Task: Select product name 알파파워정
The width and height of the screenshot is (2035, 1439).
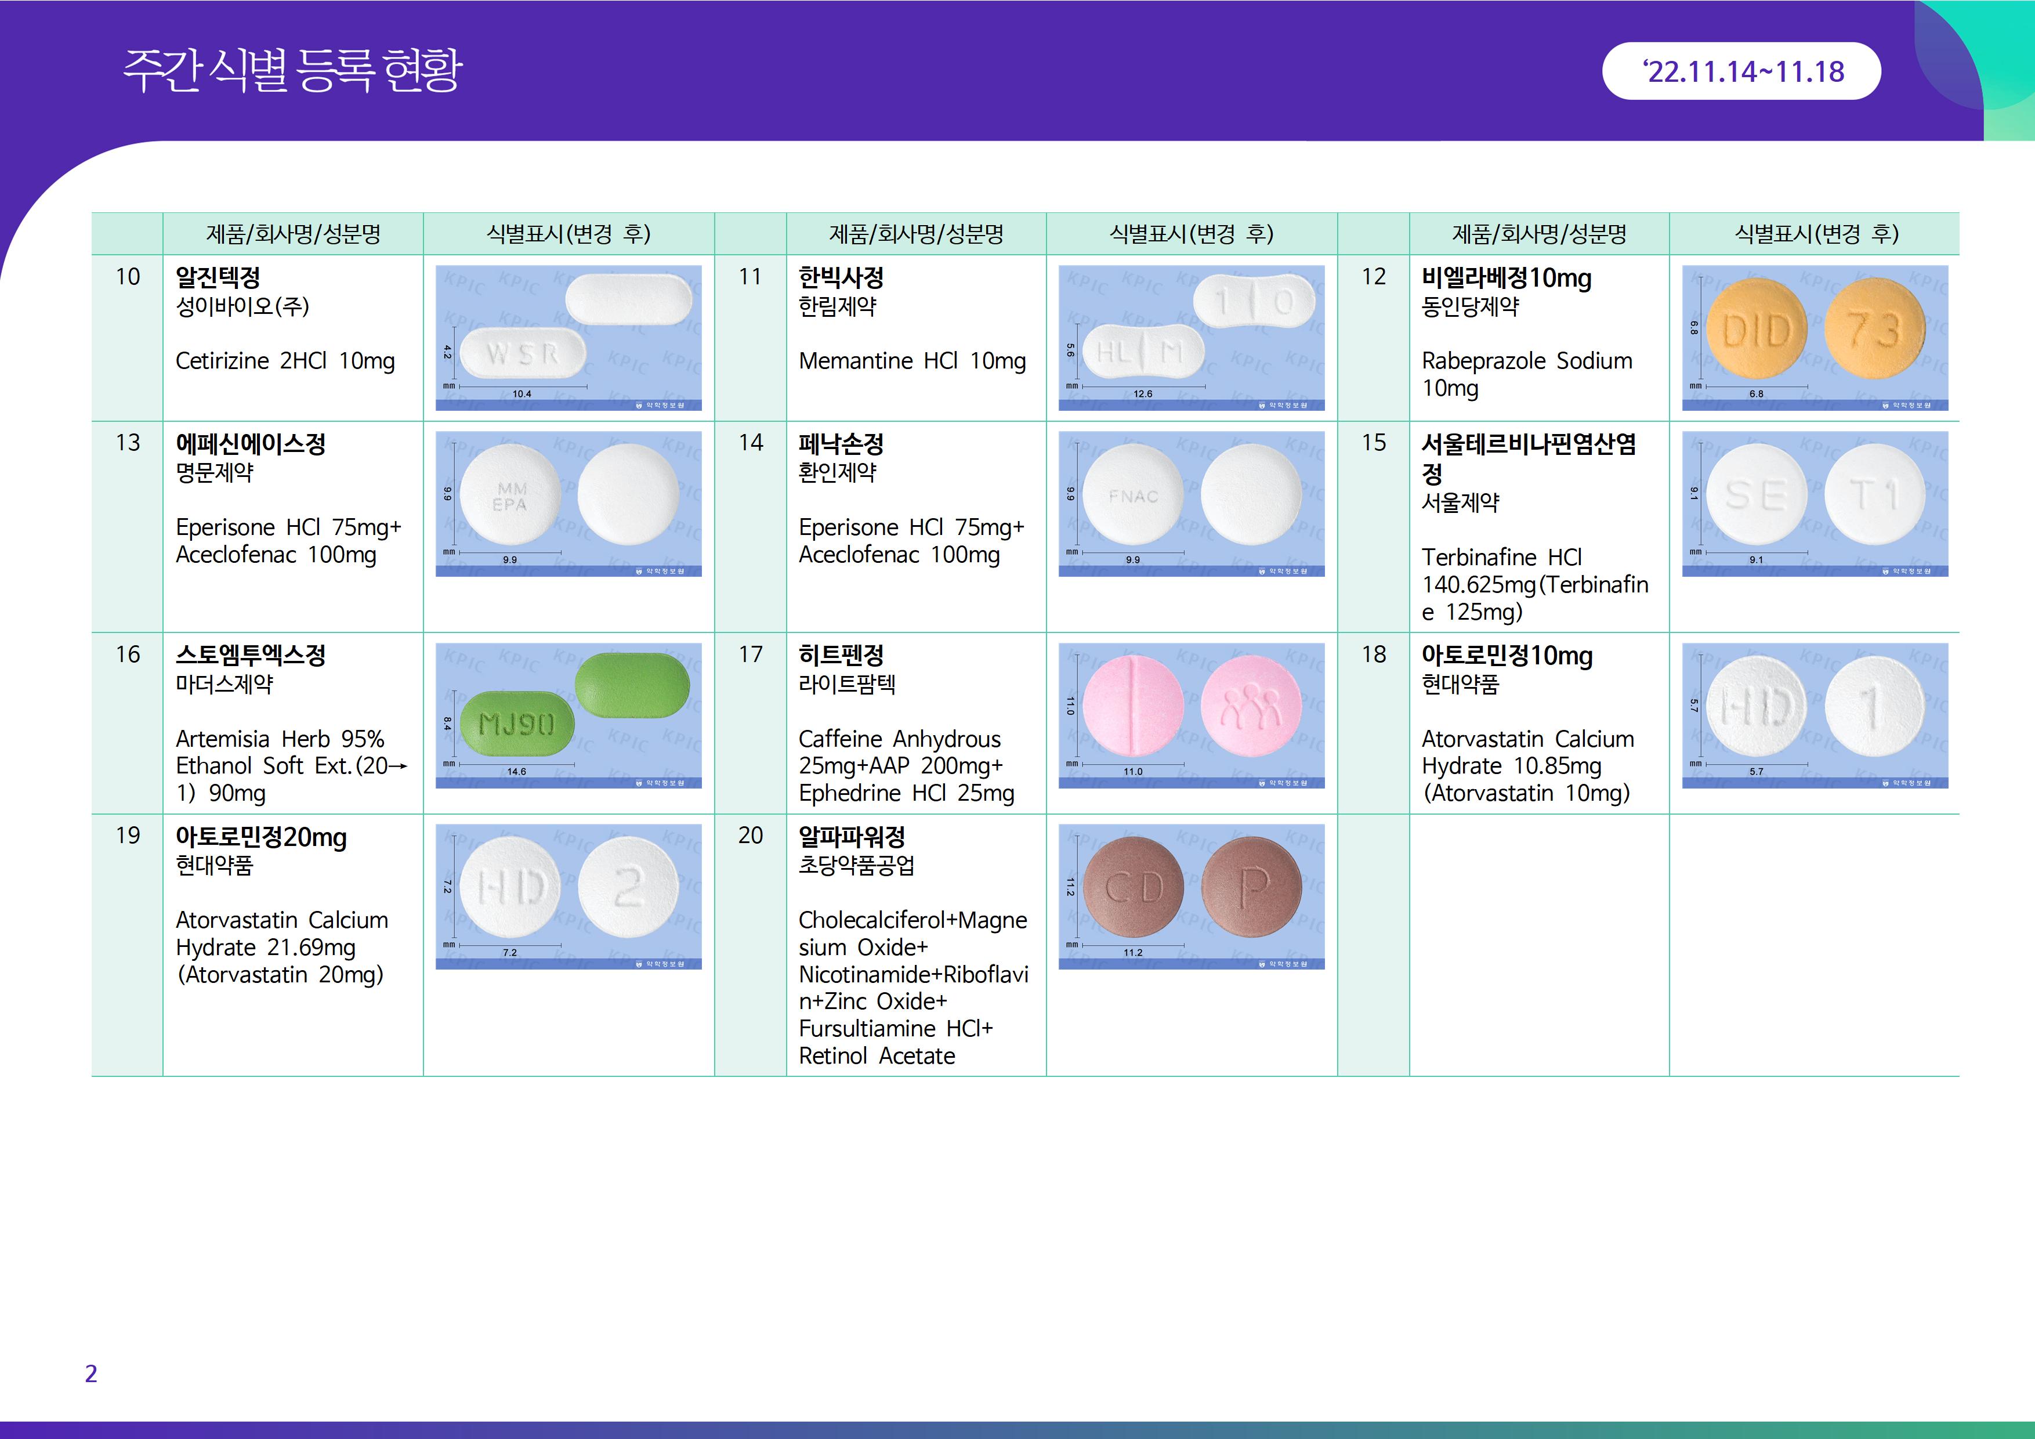Action: coord(851,836)
